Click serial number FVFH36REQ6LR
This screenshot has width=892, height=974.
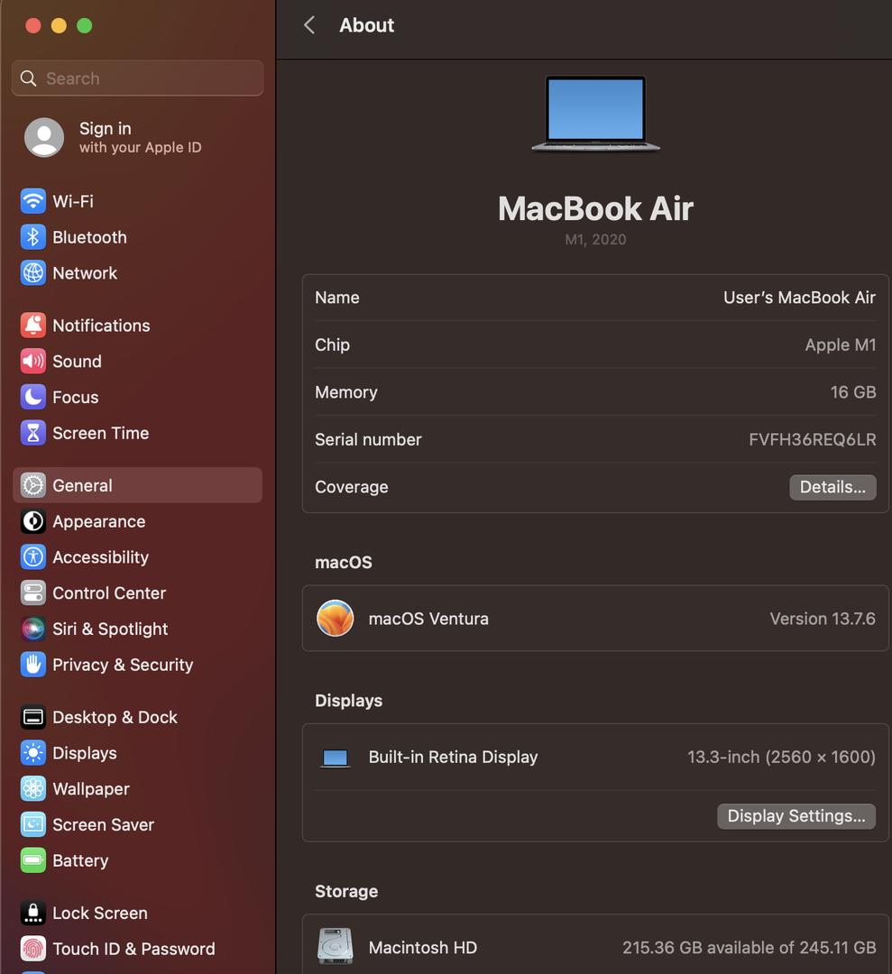pos(813,440)
